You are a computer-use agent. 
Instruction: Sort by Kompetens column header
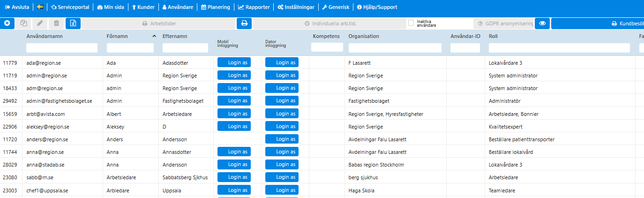(x=326, y=36)
